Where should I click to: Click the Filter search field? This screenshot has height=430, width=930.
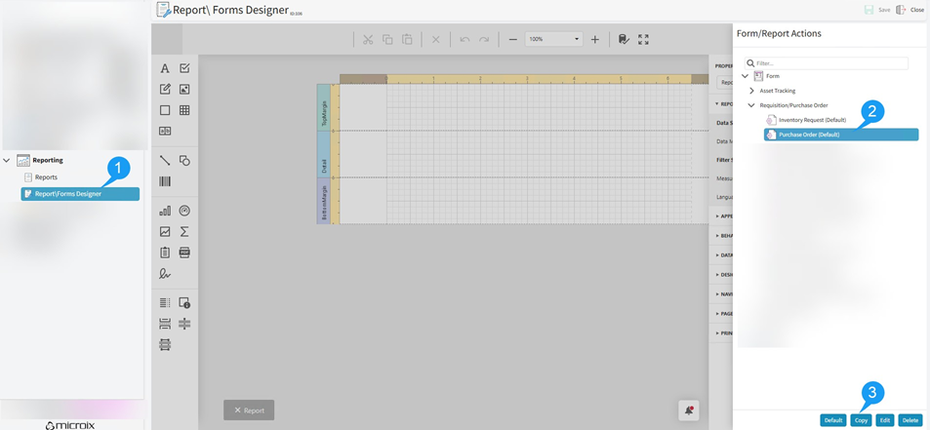point(829,63)
